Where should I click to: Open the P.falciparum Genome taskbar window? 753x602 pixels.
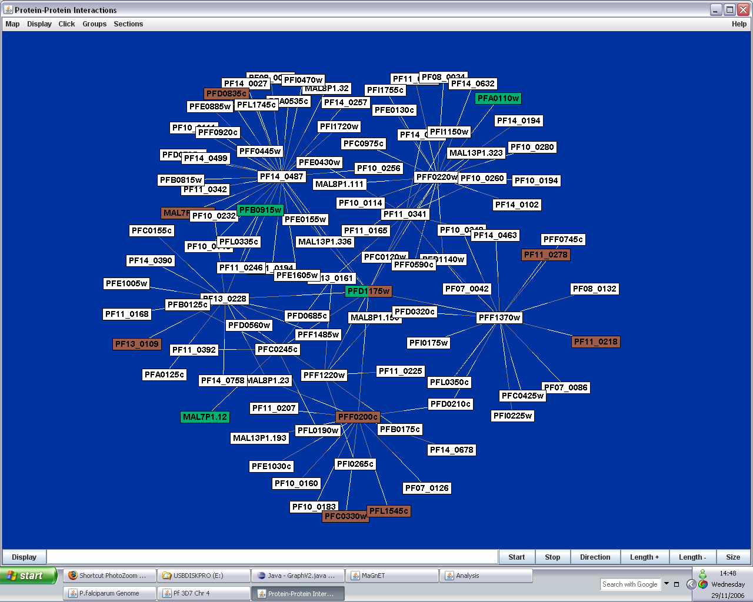coord(109,593)
